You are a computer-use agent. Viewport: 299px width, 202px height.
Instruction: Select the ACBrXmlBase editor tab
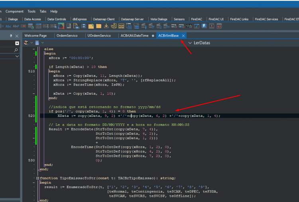(x=168, y=35)
